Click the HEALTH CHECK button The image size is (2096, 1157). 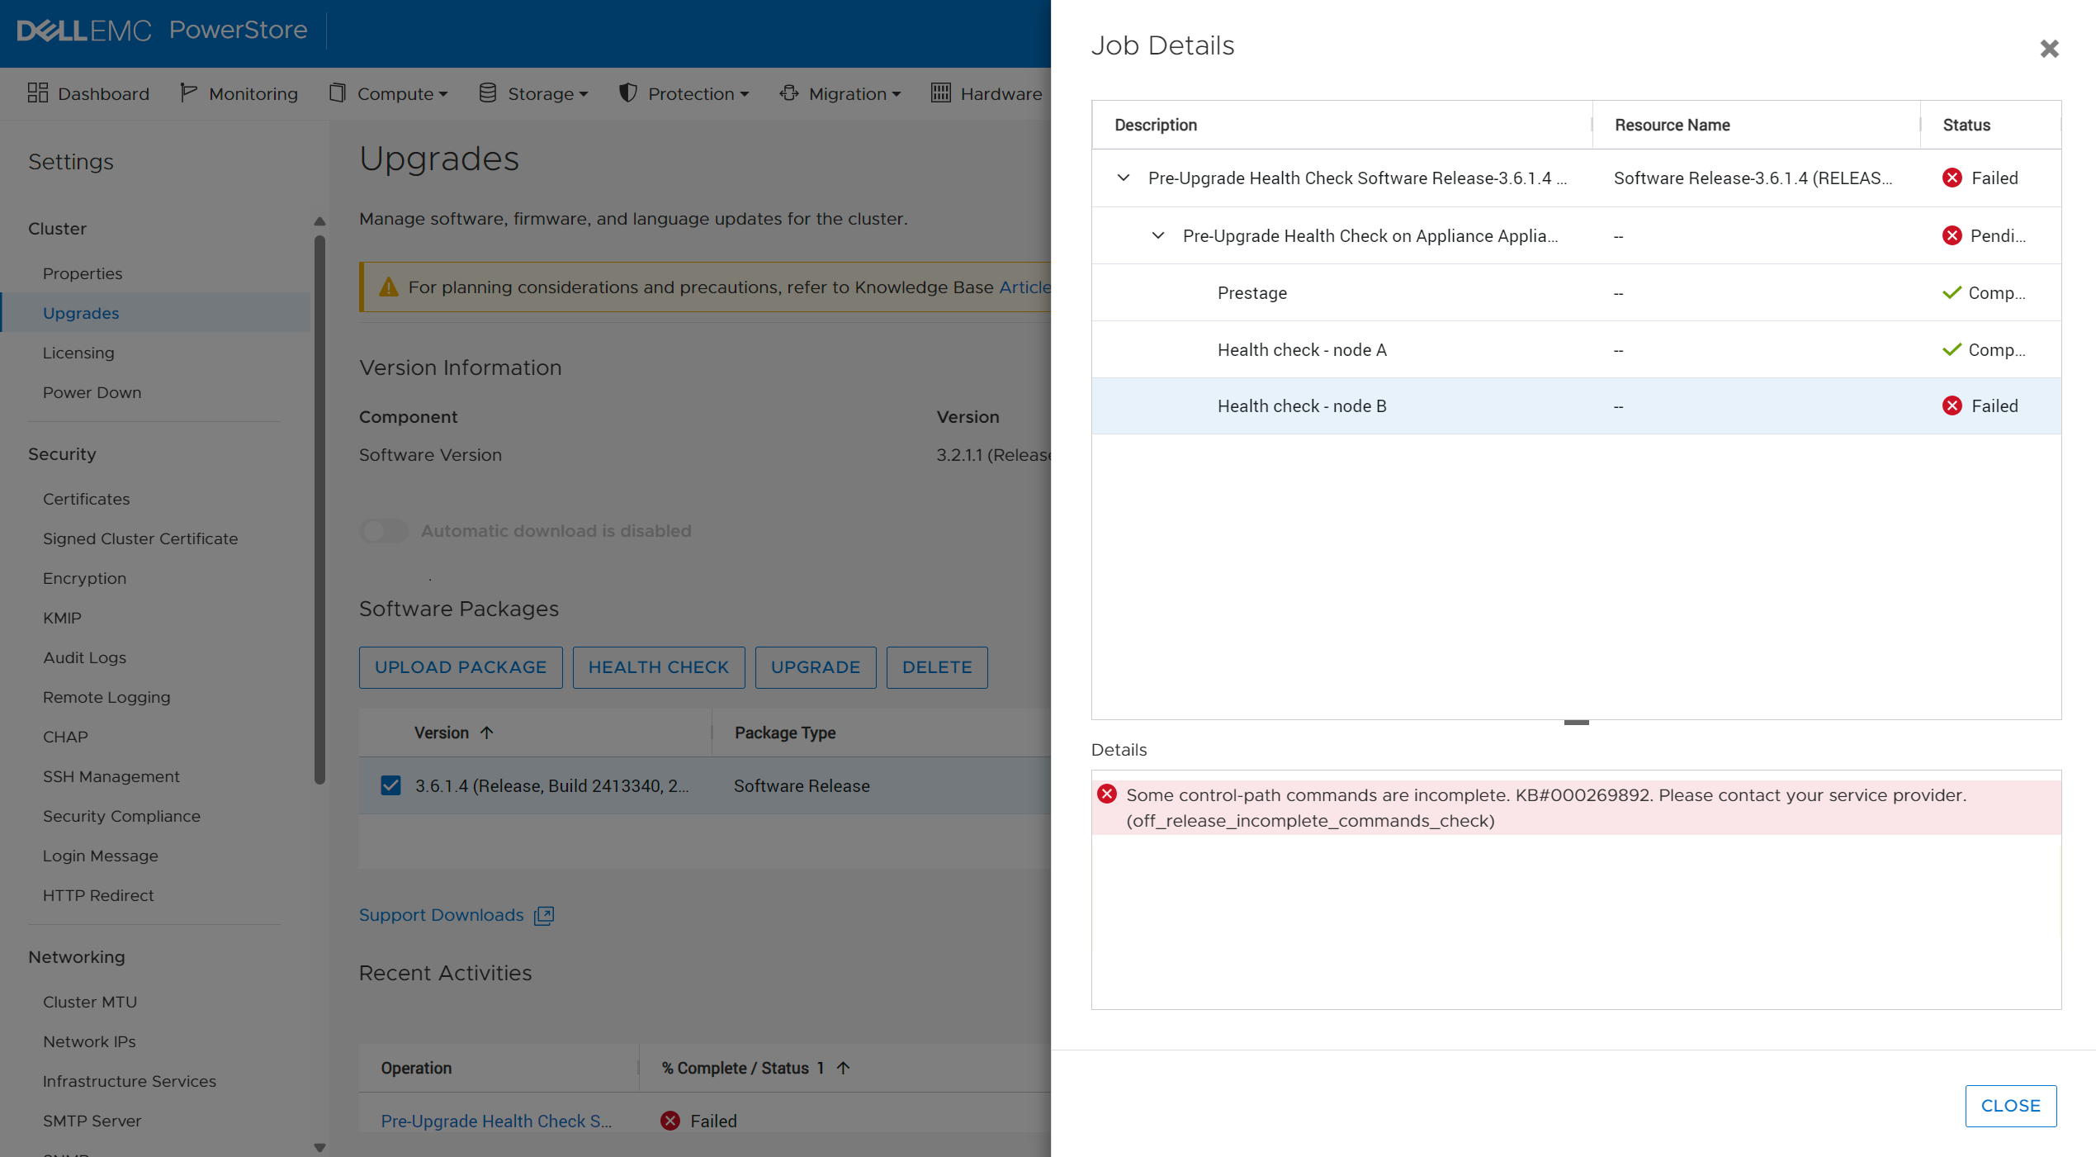point(658,666)
